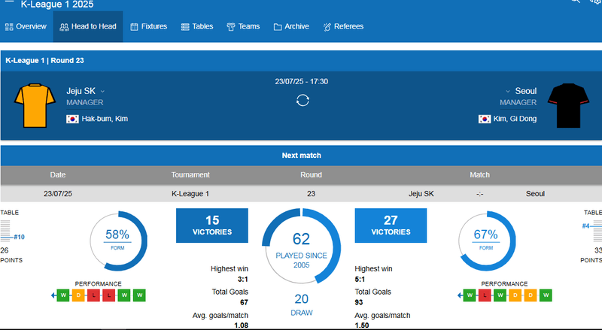
Task: Click the 58% form ring
Action: 118,241
